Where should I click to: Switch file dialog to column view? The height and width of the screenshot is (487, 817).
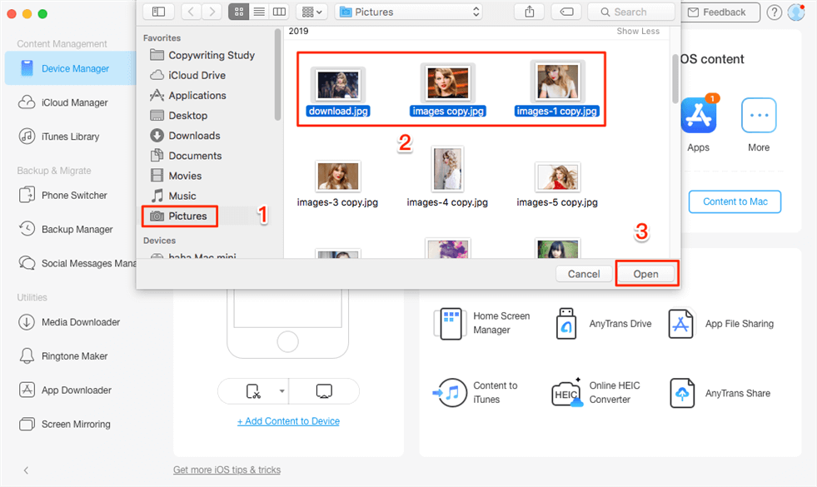pyautogui.click(x=279, y=12)
